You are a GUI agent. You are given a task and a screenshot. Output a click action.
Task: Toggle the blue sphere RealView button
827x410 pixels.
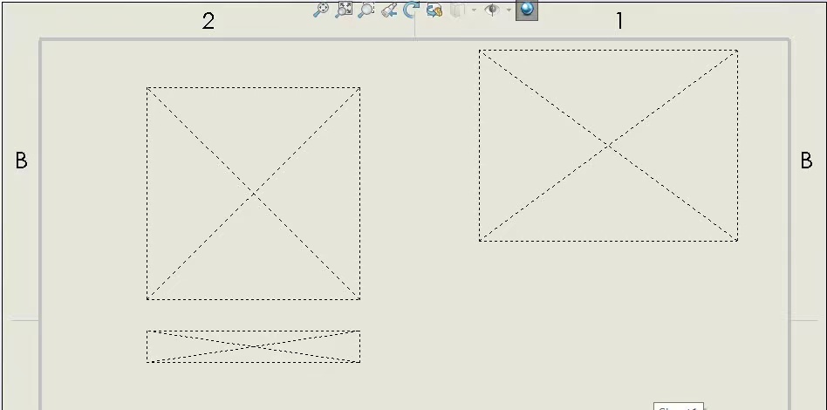pyautogui.click(x=527, y=10)
